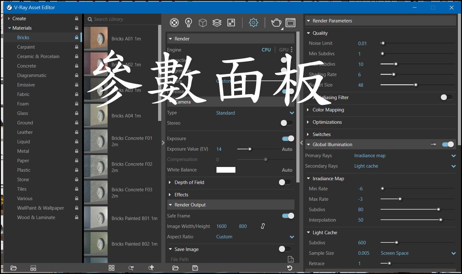This screenshot has width=462, height=274.
Task: Toggle the Stereo switch
Action: (287, 123)
